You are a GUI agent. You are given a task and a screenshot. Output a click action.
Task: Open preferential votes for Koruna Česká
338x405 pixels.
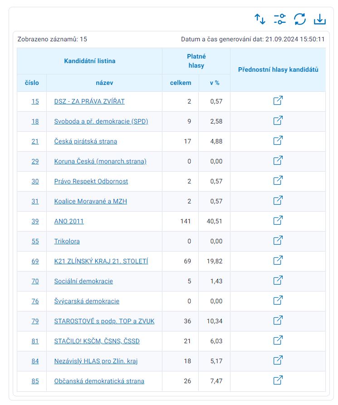coord(278,160)
